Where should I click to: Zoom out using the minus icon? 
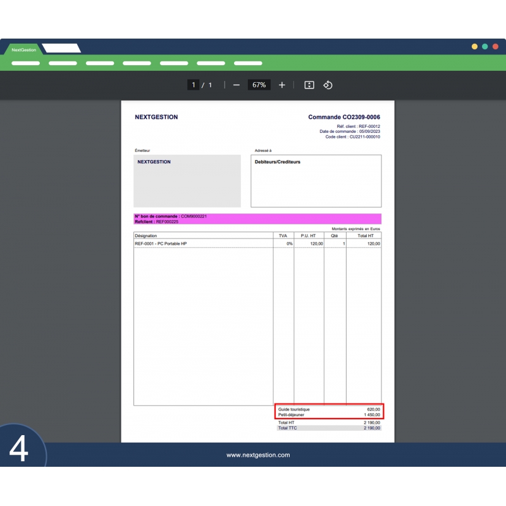235,84
